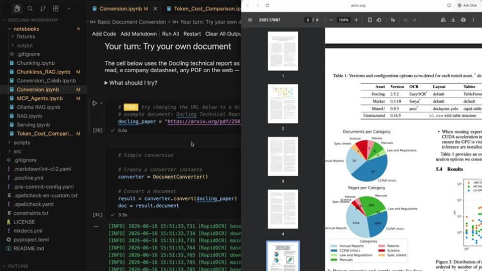Open the Explorer view in the activity bar
Viewport: 482px width, 271px height.
pos(17,9)
